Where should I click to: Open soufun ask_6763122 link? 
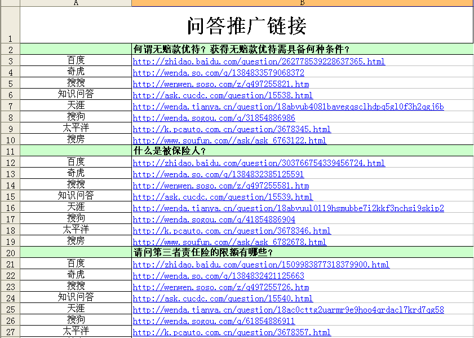point(229,141)
